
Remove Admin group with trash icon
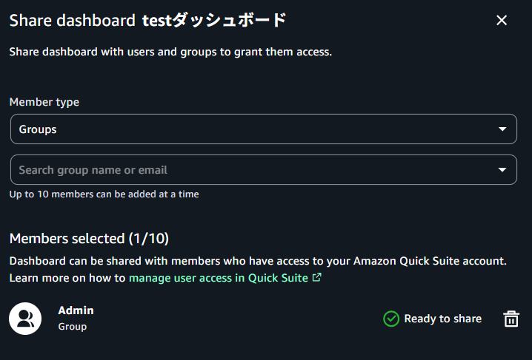511,319
